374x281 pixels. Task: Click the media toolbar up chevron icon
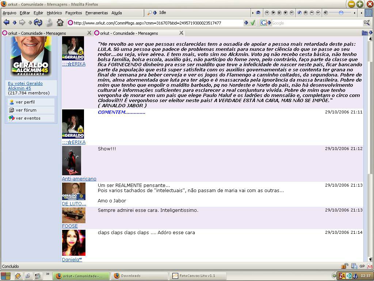312,13
